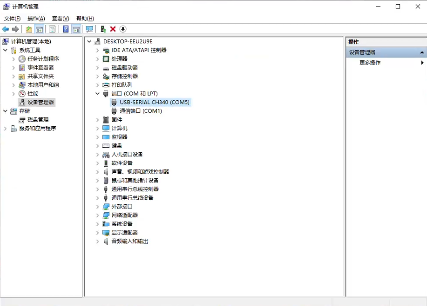The image size is (427, 306).
Task: Click the up one level folder icon
Action: (29, 29)
